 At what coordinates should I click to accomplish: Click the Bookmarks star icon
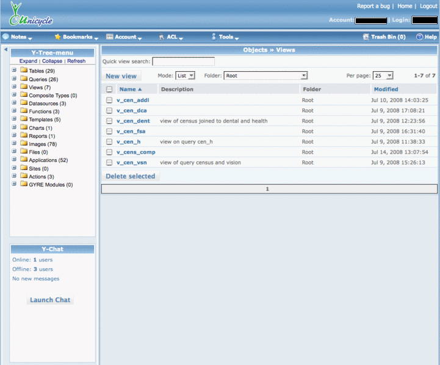tap(58, 37)
